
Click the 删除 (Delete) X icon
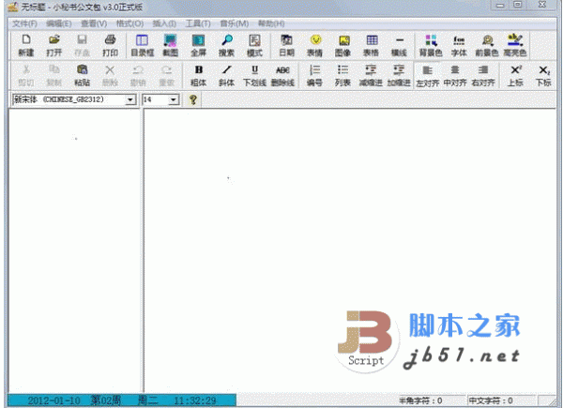pyautogui.click(x=110, y=75)
